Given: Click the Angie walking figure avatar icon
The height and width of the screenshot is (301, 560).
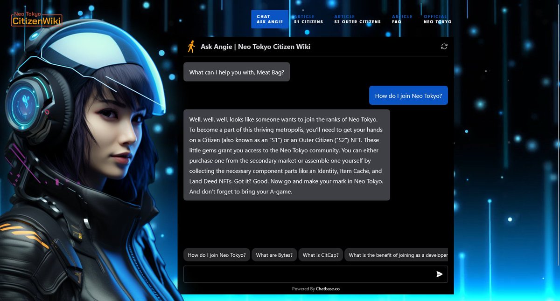Looking at the screenshot, I should coord(191,47).
